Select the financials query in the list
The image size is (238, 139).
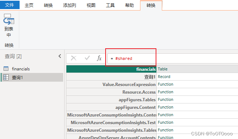(21, 69)
